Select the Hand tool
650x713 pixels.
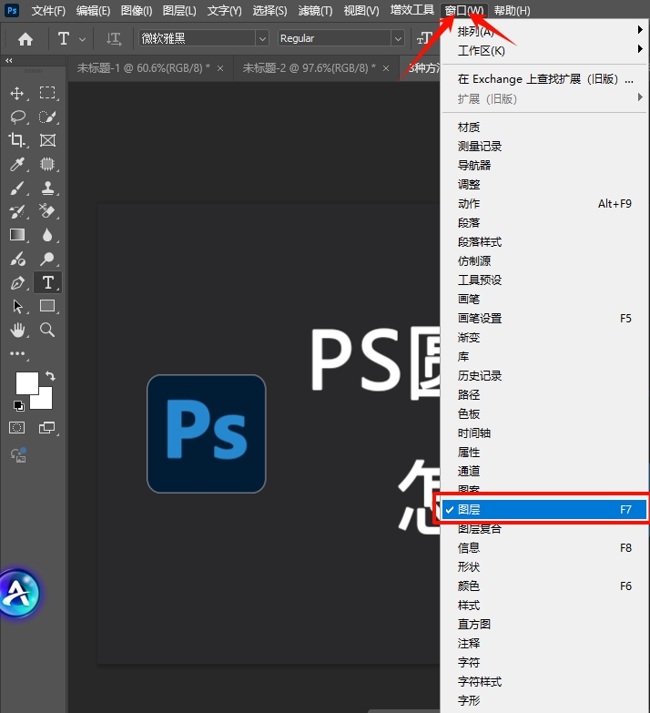click(17, 330)
